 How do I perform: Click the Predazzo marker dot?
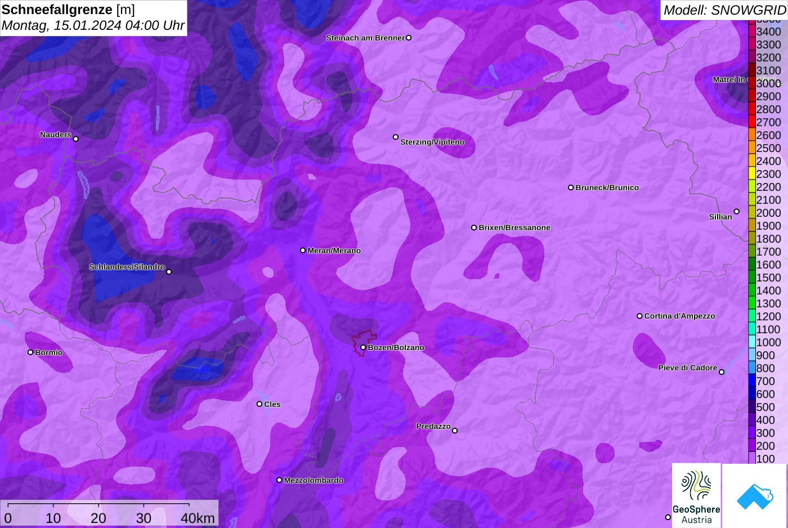(x=455, y=431)
